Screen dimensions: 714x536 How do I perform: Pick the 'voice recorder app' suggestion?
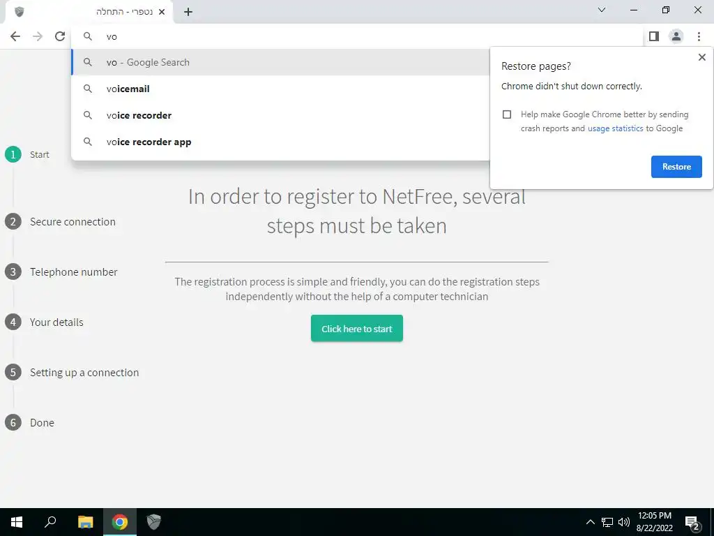click(280, 142)
